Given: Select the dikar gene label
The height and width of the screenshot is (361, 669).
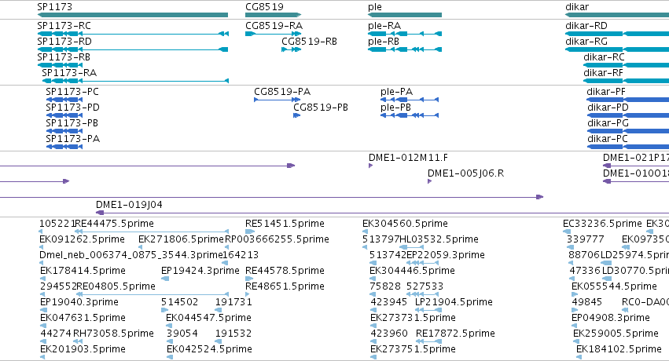Looking at the screenshot, I should click(577, 7).
